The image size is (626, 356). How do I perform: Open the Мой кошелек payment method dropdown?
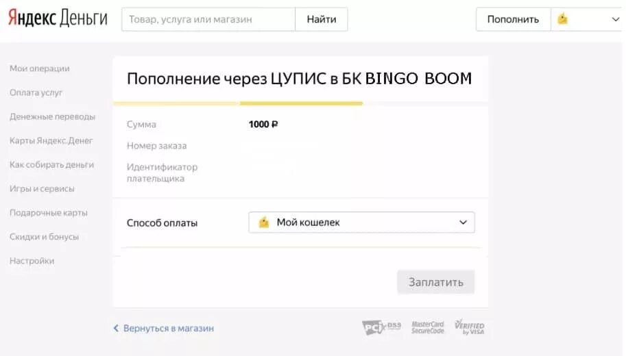coord(361,222)
